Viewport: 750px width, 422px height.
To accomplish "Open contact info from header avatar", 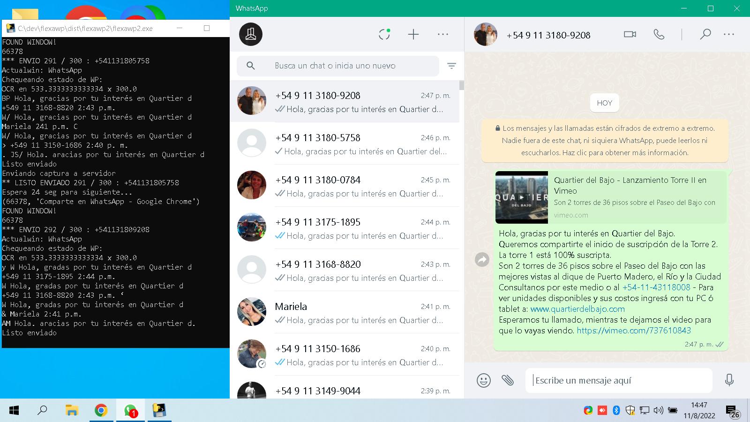I will pos(486,34).
